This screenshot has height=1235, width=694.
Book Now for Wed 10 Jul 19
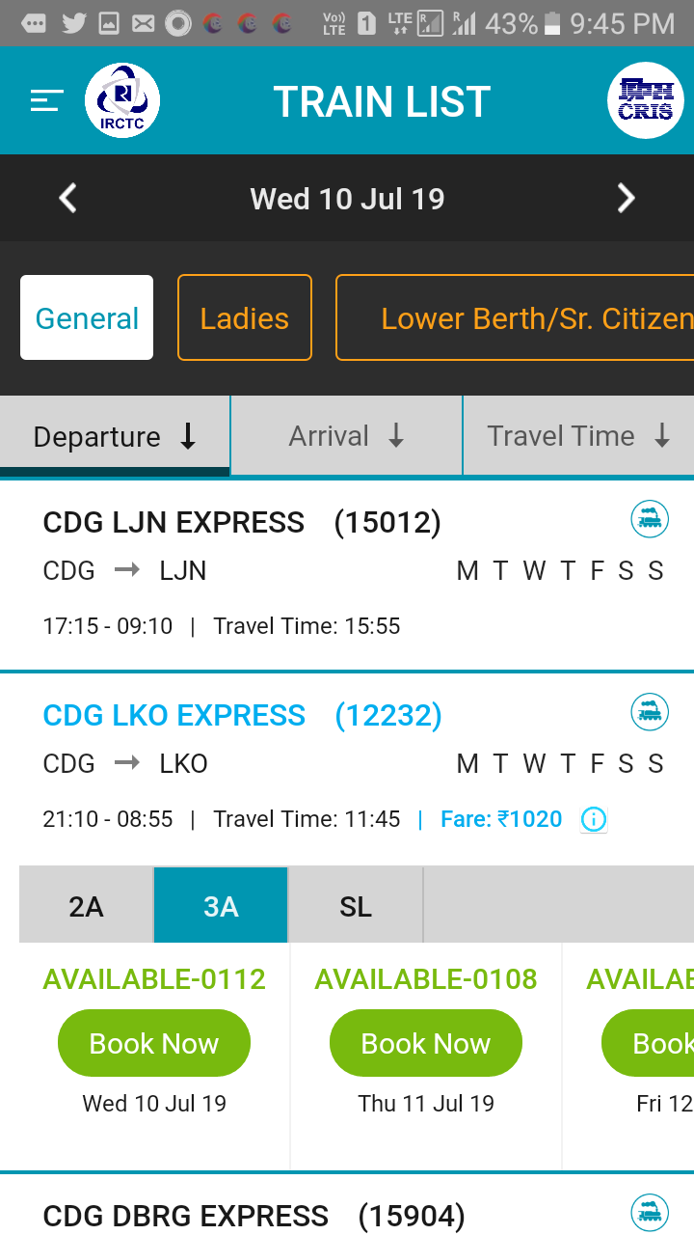[x=154, y=1043]
